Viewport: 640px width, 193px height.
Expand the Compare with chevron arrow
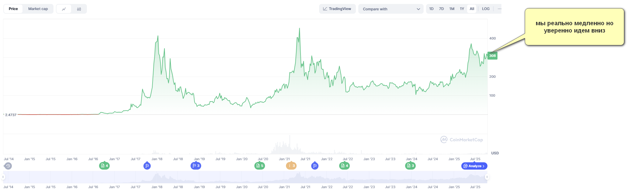point(418,9)
